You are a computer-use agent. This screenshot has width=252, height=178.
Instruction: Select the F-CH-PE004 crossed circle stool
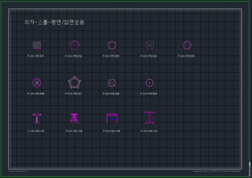pyautogui.click(x=150, y=45)
